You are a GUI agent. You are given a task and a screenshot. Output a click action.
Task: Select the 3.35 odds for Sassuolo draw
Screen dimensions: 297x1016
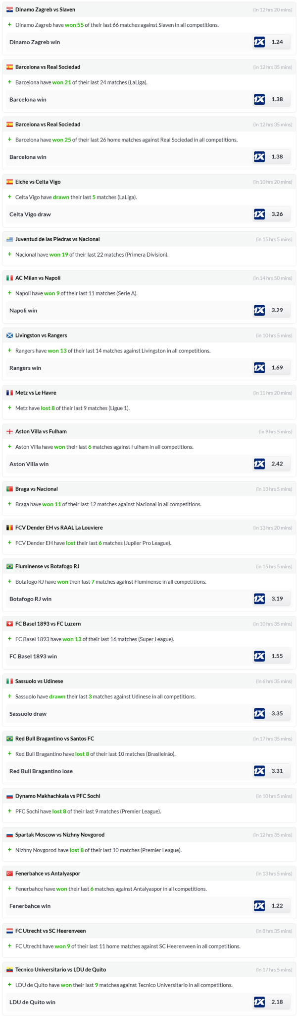click(277, 714)
